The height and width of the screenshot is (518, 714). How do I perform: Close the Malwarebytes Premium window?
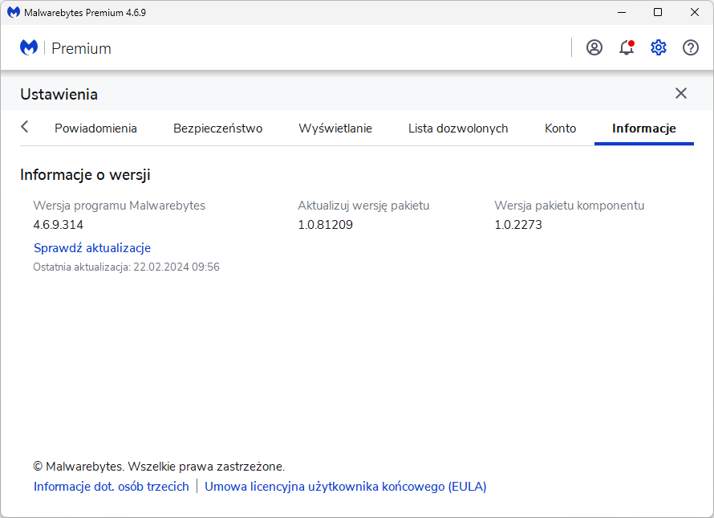(x=695, y=12)
